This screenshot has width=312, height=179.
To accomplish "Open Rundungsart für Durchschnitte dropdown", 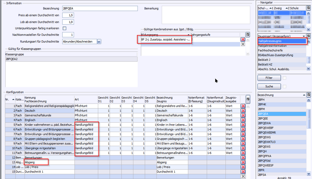I will 99,42.
